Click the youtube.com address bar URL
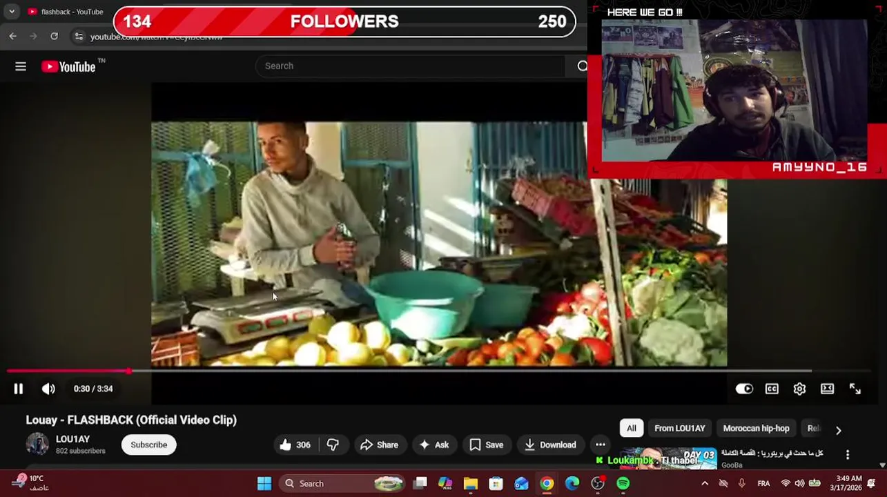 (156, 37)
